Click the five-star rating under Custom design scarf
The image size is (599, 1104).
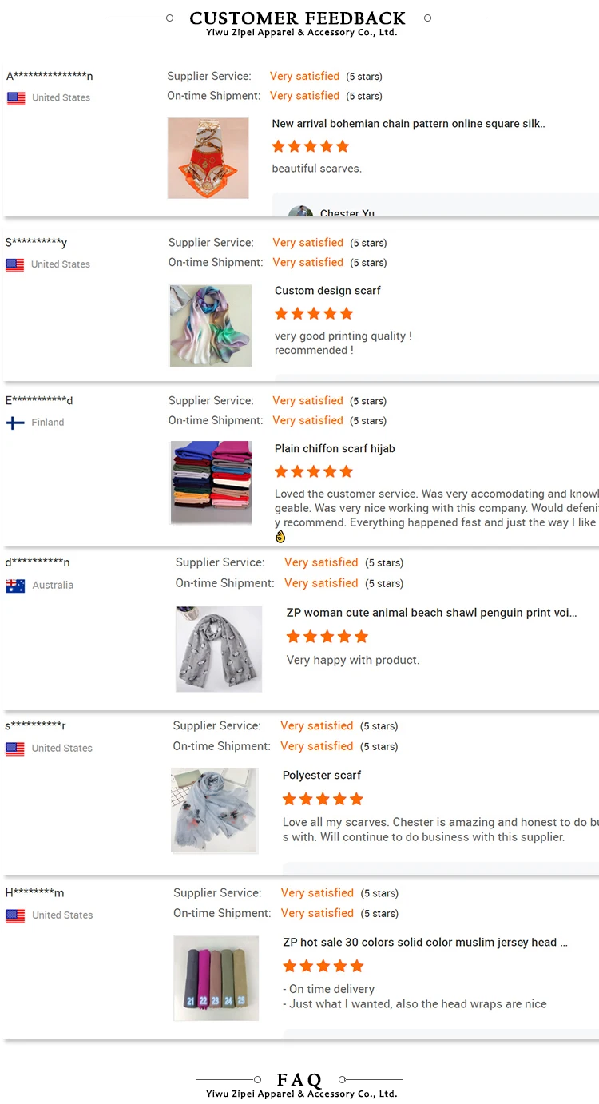coord(313,313)
